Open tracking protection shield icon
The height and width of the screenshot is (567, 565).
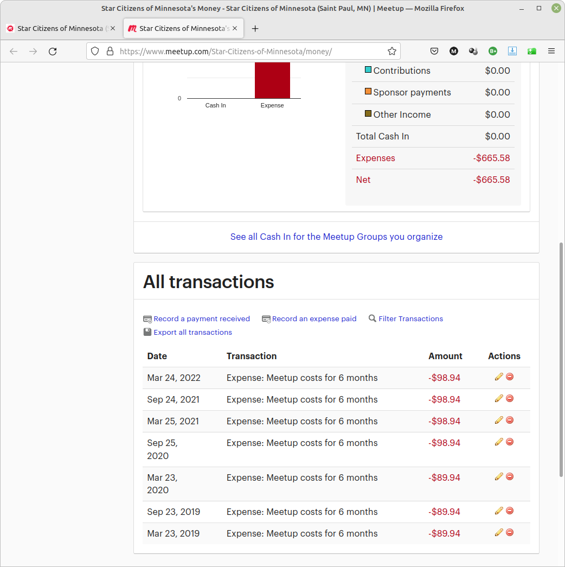95,52
